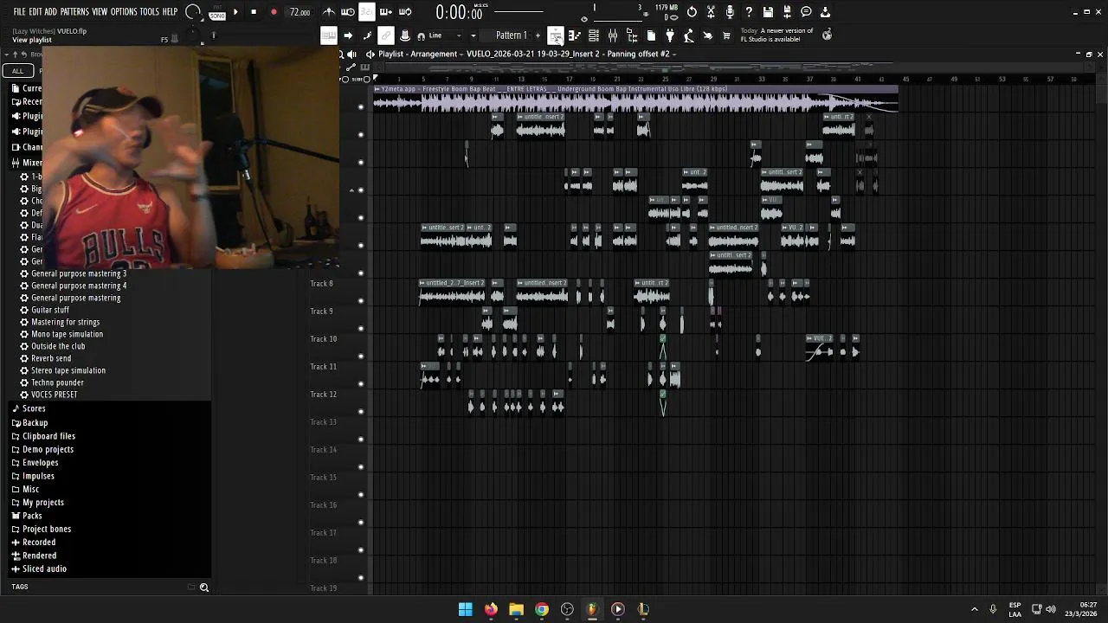1108x623 pixels.
Task: Open the FILE menu
Action: pyautogui.click(x=19, y=12)
